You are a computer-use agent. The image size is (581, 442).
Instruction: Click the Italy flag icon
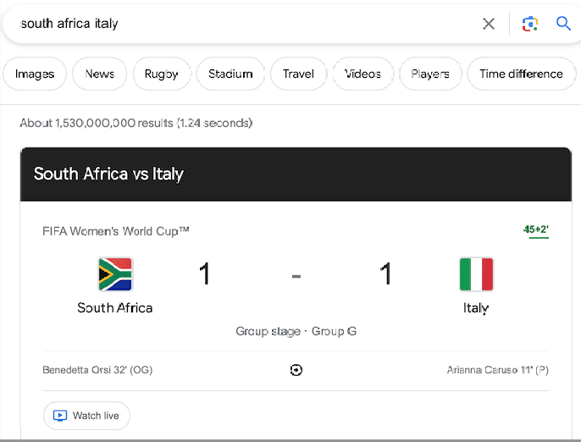point(476,274)
